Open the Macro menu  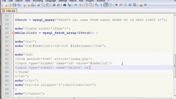(73, 1)
